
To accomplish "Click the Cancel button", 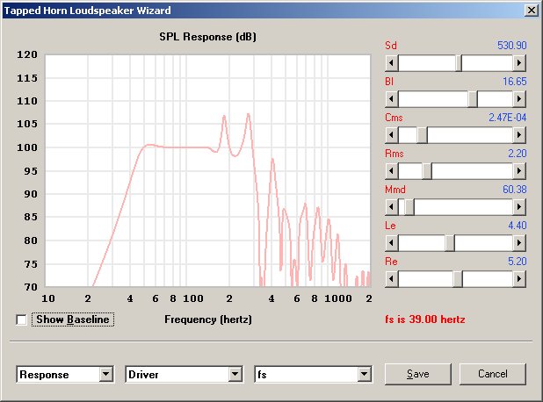I will click(x=493, y=374).
